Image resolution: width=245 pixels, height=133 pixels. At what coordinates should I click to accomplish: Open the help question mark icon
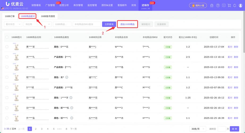coord(218,6)
